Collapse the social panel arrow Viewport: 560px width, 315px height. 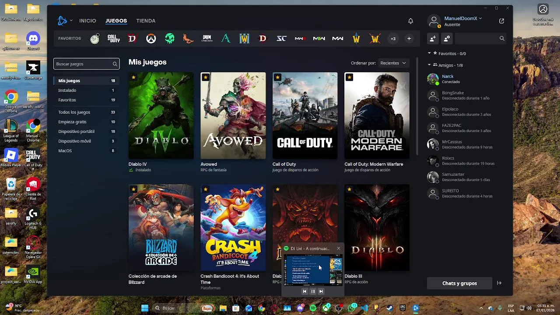point(499,283)
